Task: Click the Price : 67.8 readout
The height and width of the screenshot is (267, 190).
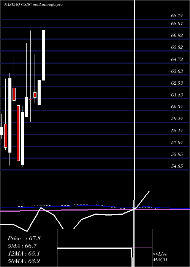Action: click(x=24, y=238)
